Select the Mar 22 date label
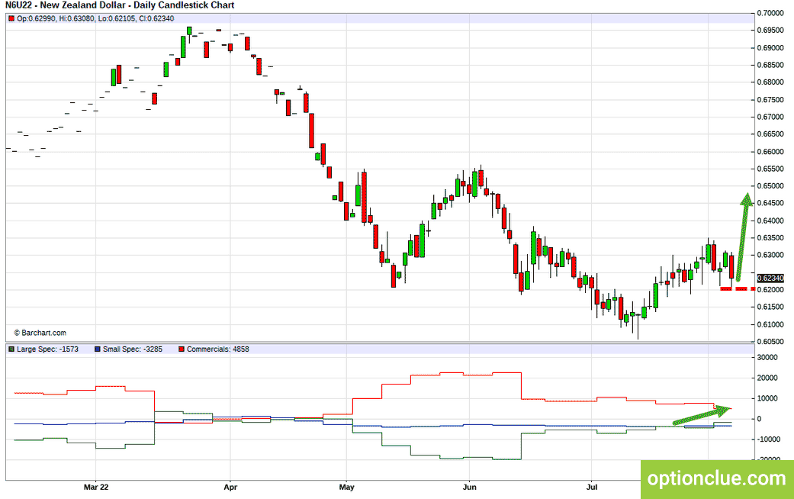 [x=95, y=488]
